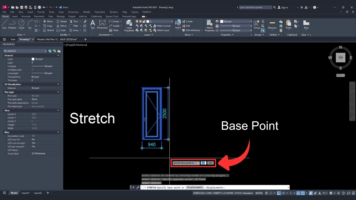Select the Polyline tool
Screen dimensions: 356x200
click(x=12, y=24)
